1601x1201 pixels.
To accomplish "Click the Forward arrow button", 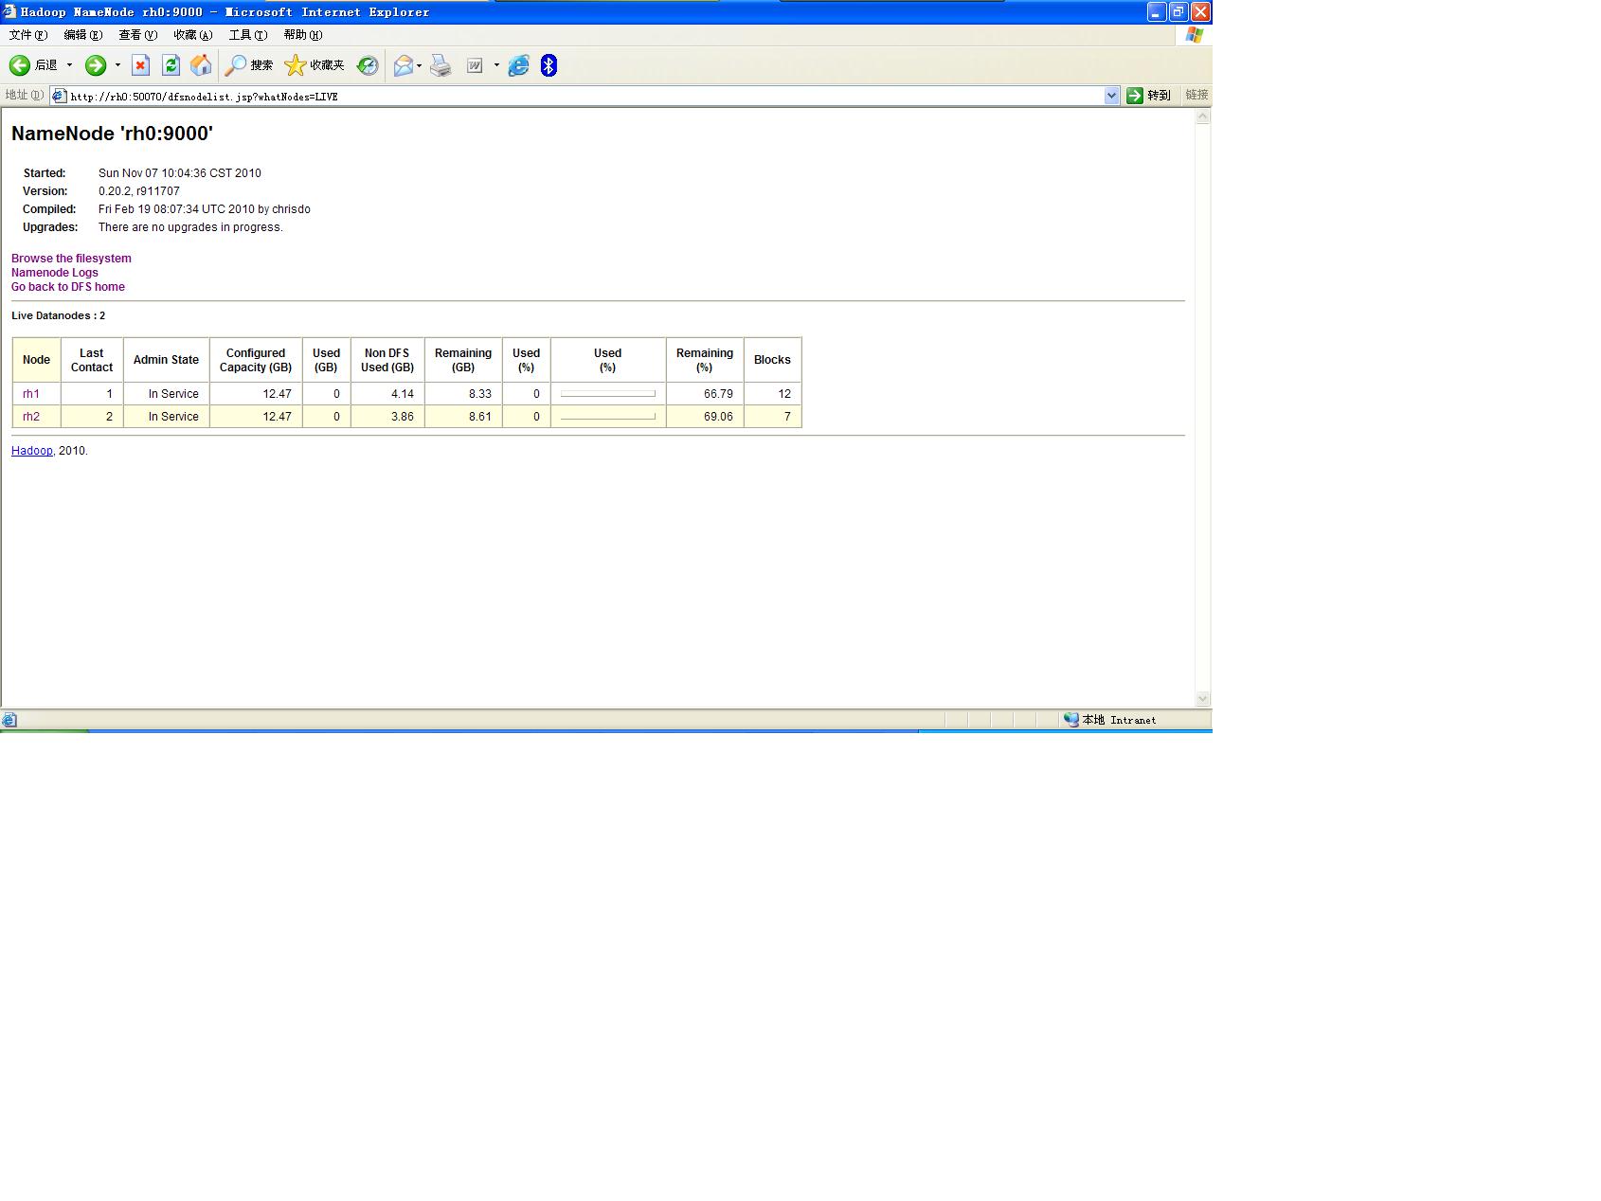I will tap(96, 65).
